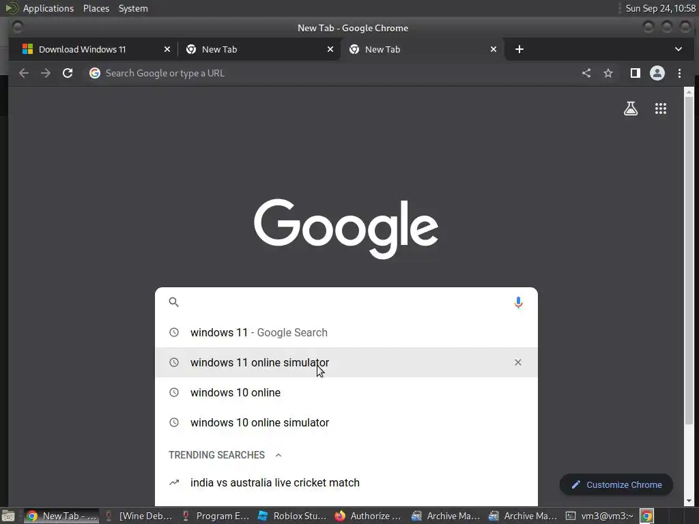Viewport: 699px width, 524px height.
Task: Click the Customize Chrome button
Action: tap(616, 484)
